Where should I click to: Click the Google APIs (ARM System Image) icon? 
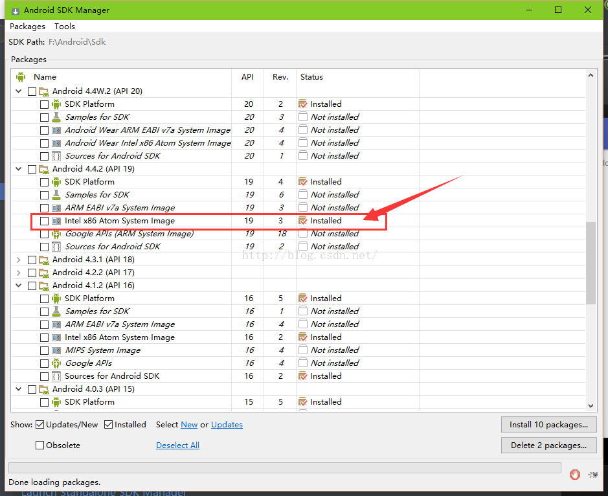56,234
